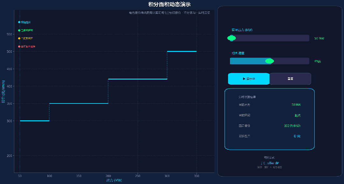344x184 pixels.
Task: Click the 300 元/MWh price value
Action: (x=292, y=126)
